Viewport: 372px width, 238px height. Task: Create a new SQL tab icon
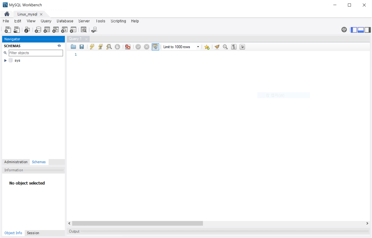click(8, 30)
